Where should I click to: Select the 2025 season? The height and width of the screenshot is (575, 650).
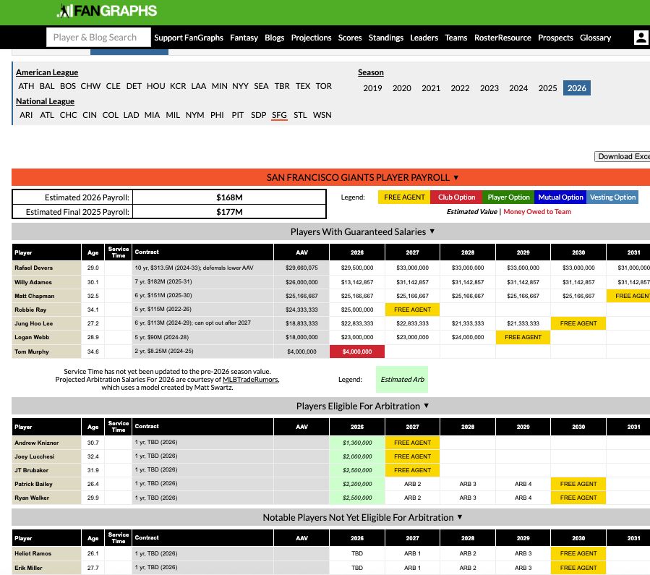(547, 88)
